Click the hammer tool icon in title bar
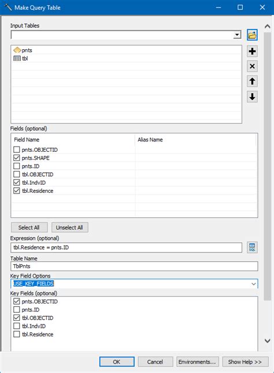274x373 pixels. coord(8,8)
